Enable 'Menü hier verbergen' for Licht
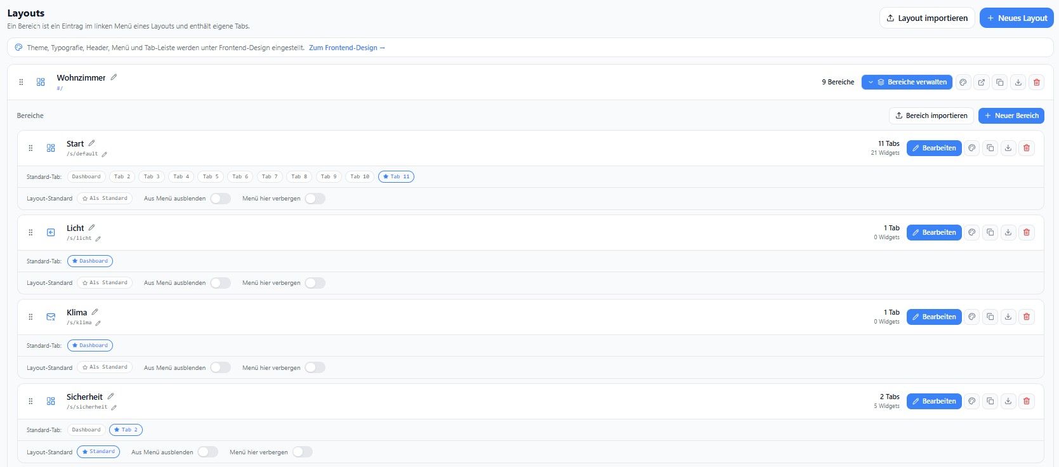1059x467 pixels. coord(315,283)
